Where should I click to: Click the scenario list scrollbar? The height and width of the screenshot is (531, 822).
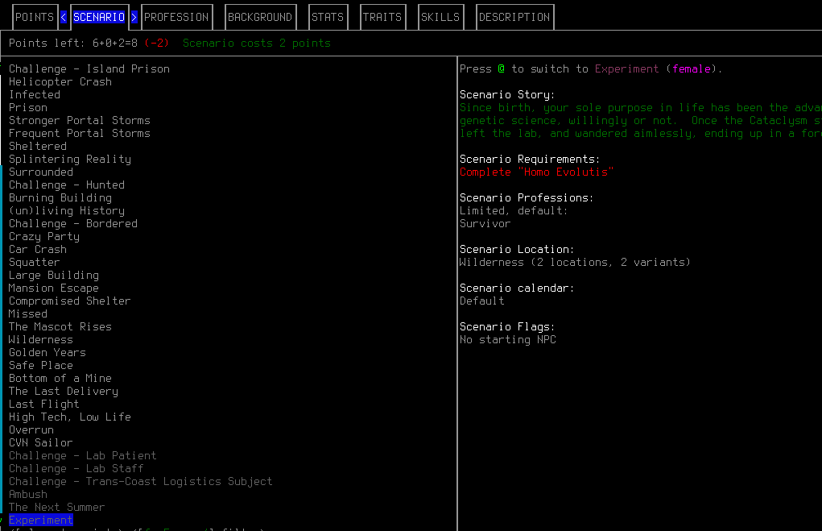click(x=2, y=338)
